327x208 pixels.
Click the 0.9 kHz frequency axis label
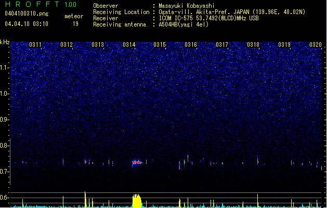pyautogui.click(x=4, y=120)
